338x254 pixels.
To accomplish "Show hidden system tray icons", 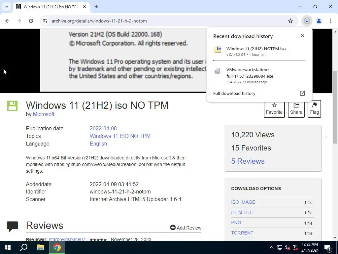I will click(x=272, y=247).
